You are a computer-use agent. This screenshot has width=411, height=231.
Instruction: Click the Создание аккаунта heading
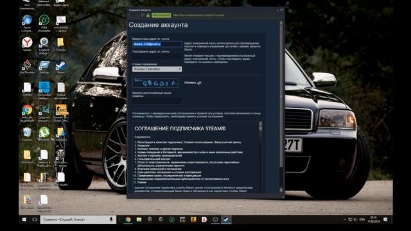click(x=158, y=25)
